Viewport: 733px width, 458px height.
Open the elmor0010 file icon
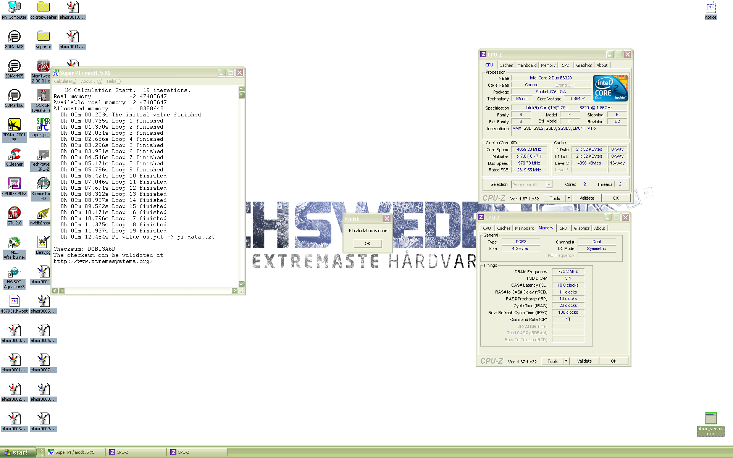click(x=73, y=10)
